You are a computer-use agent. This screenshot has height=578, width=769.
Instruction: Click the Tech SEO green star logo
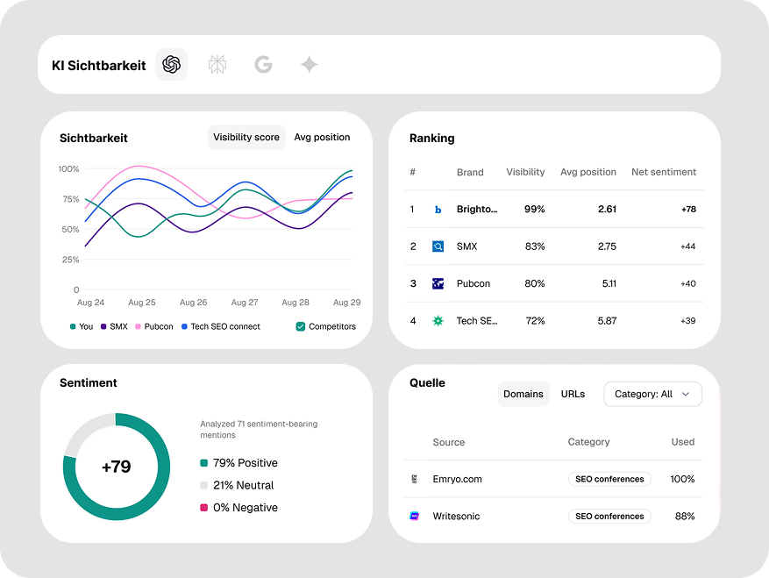point(438,321)
